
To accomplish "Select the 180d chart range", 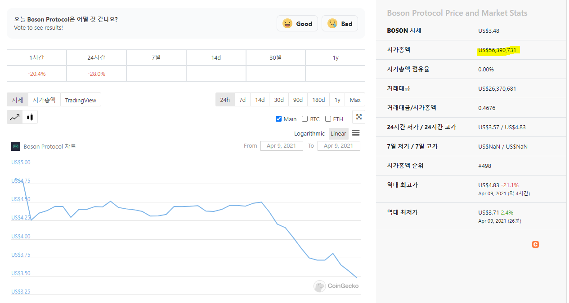I will (x=318, y=100).
